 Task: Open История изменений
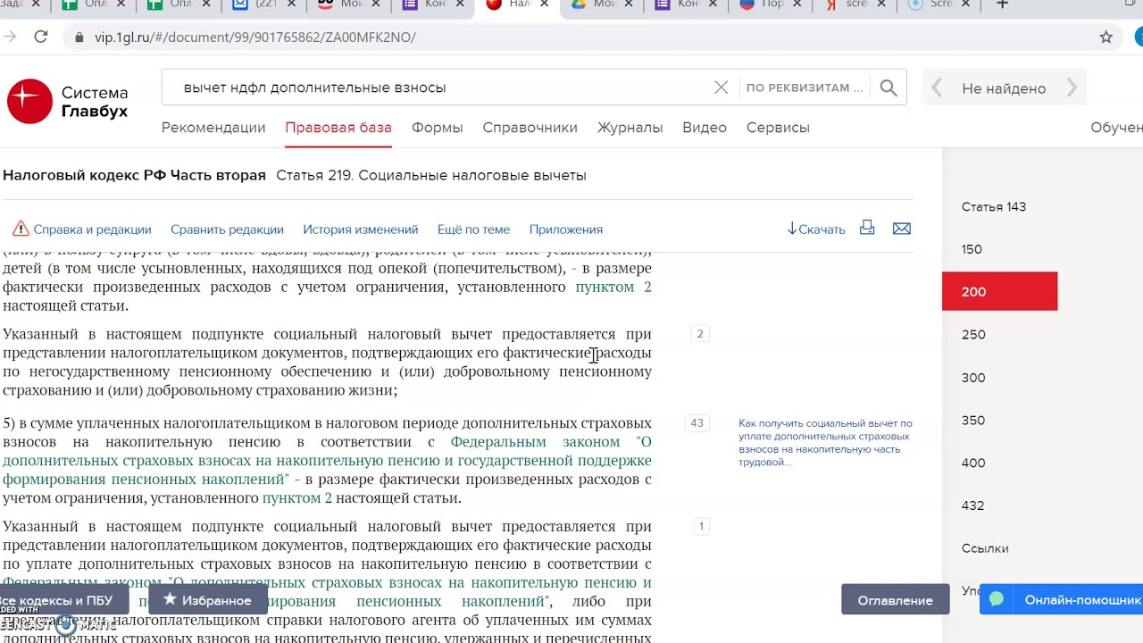[x=360, y=230]
